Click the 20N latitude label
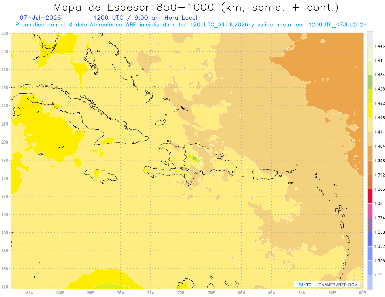Viewport: 385px width, 297px height. [5, 142]
